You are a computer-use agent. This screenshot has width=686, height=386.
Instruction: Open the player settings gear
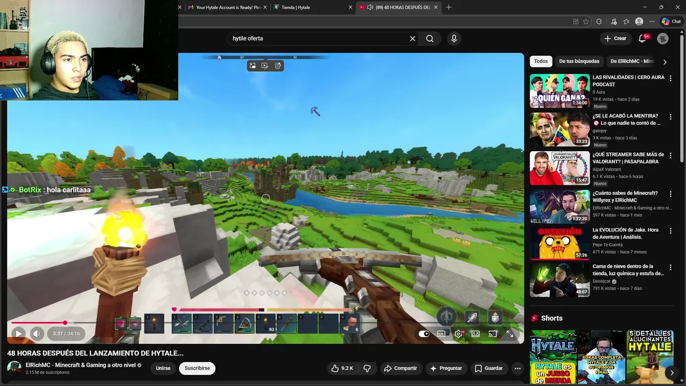458,333
